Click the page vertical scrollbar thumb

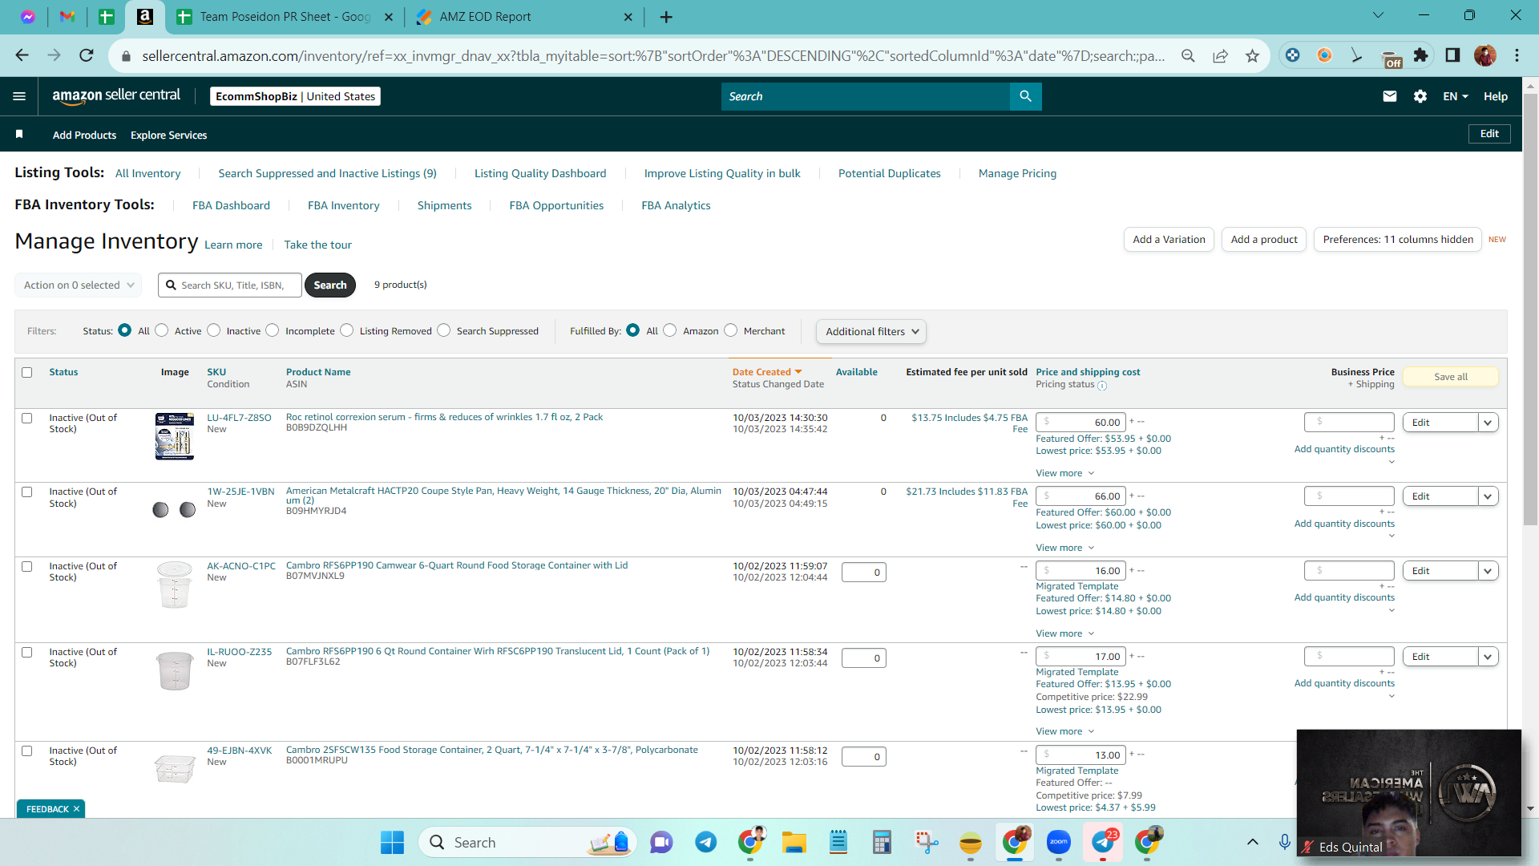[x=1530, y=309]
